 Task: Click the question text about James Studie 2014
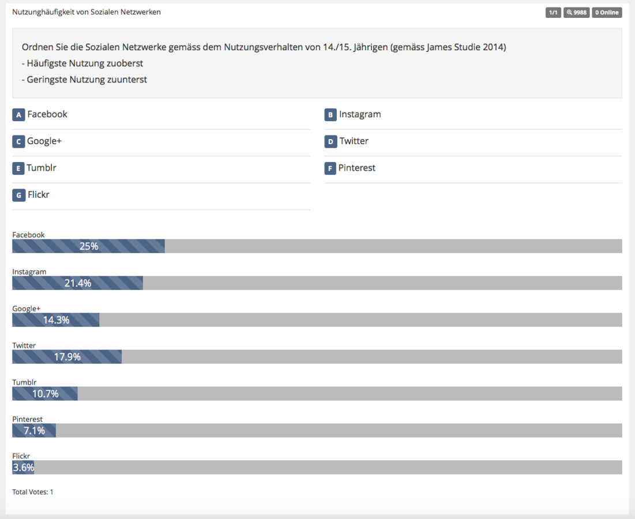pyautogui.click(x=264, y=47)
